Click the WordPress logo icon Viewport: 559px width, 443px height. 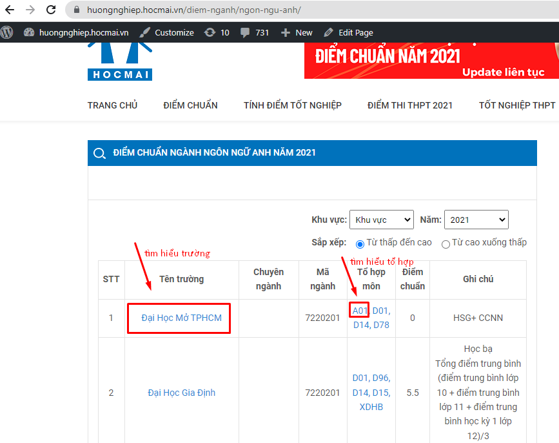pos(7,32)
